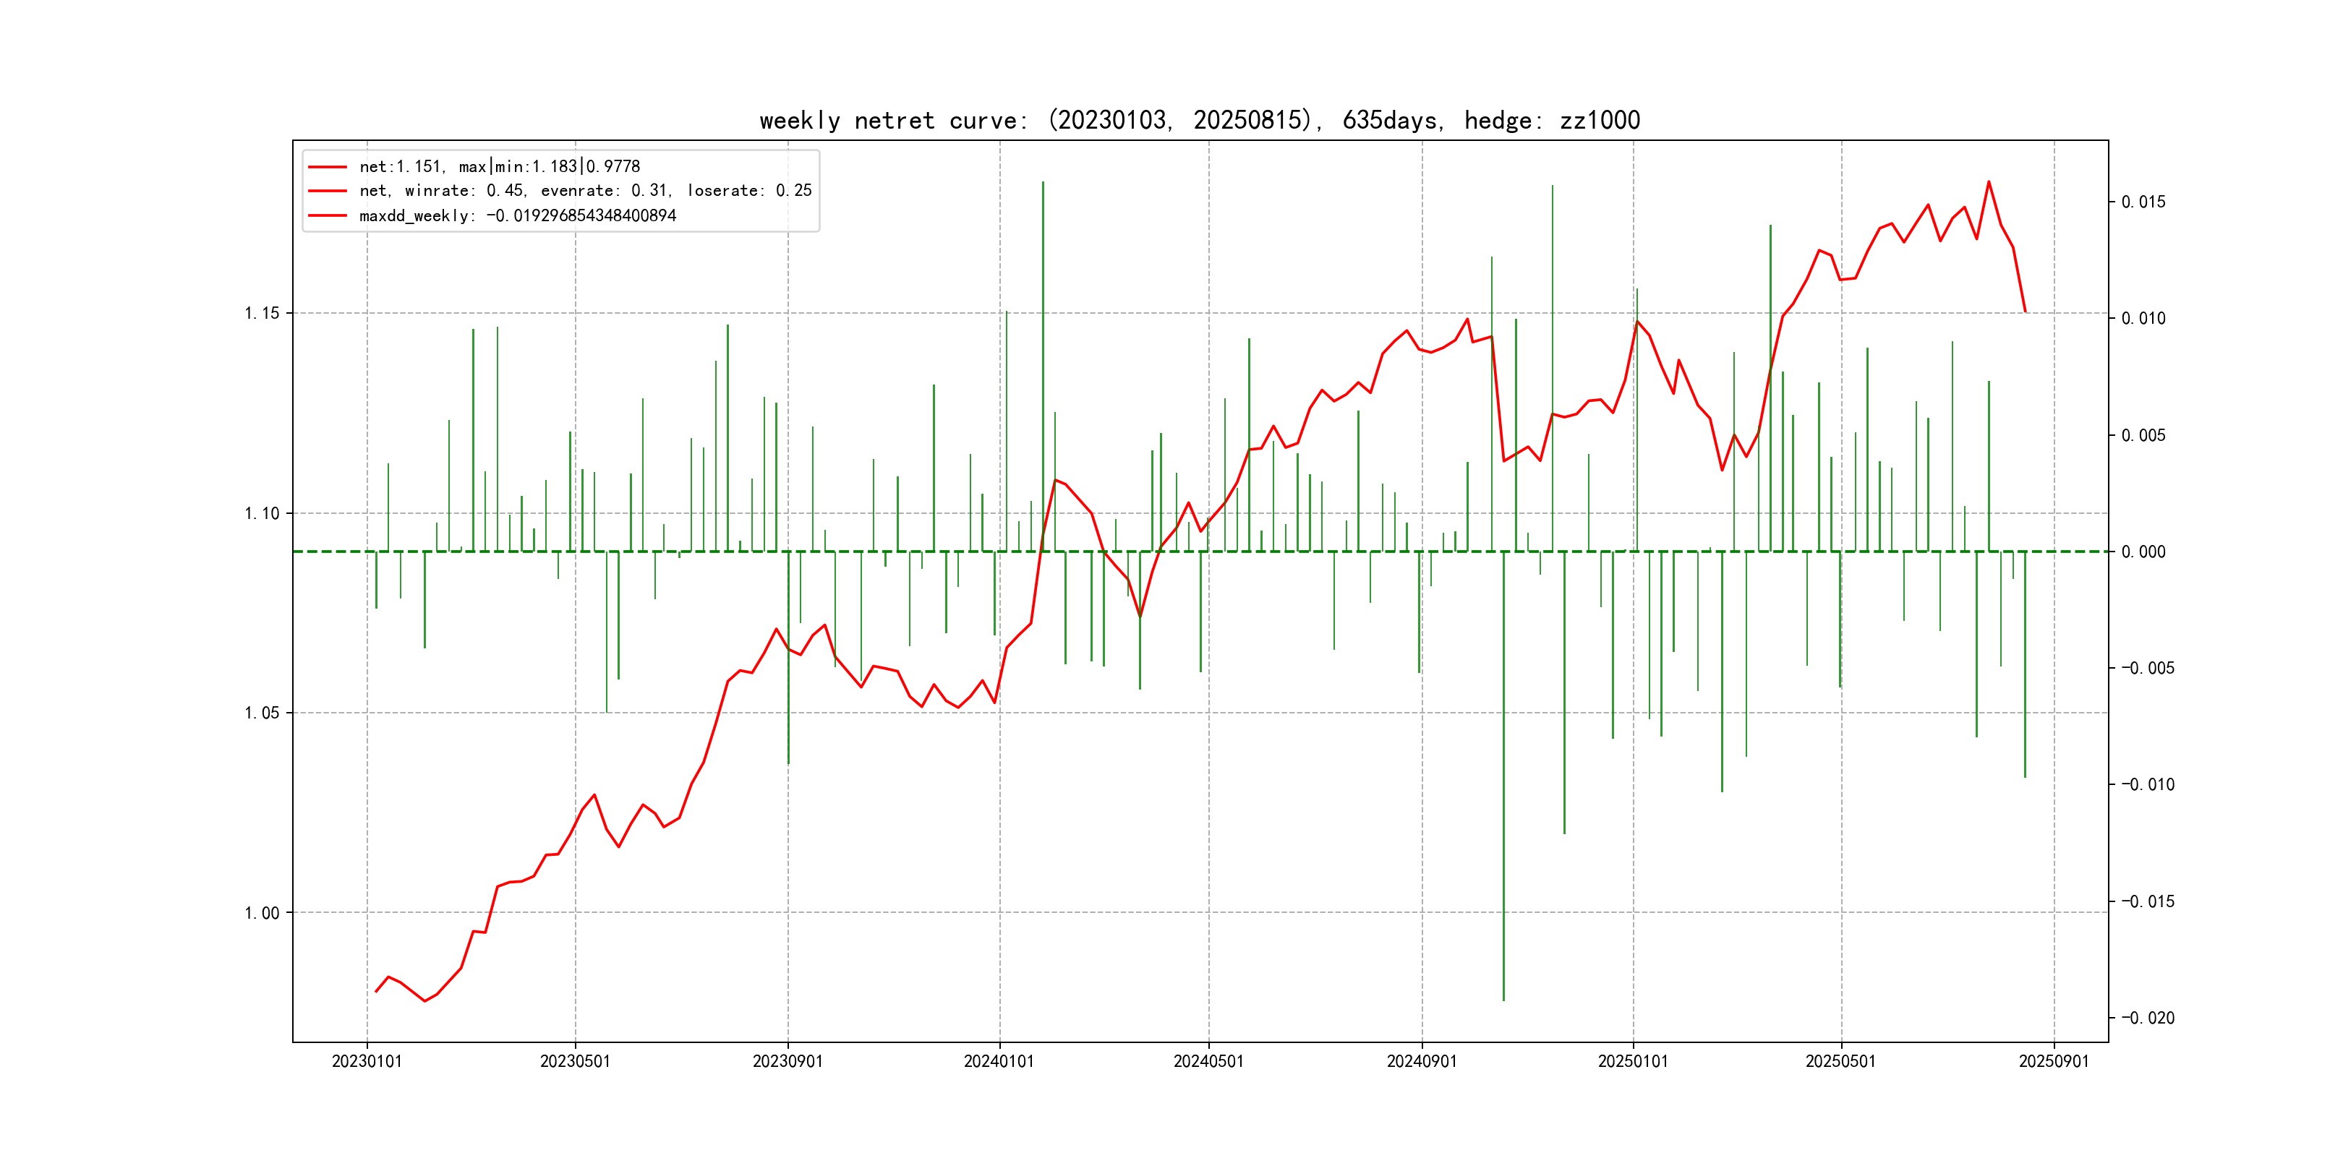Click the 20230101 x-axis date label

(x=367, y=1061)
